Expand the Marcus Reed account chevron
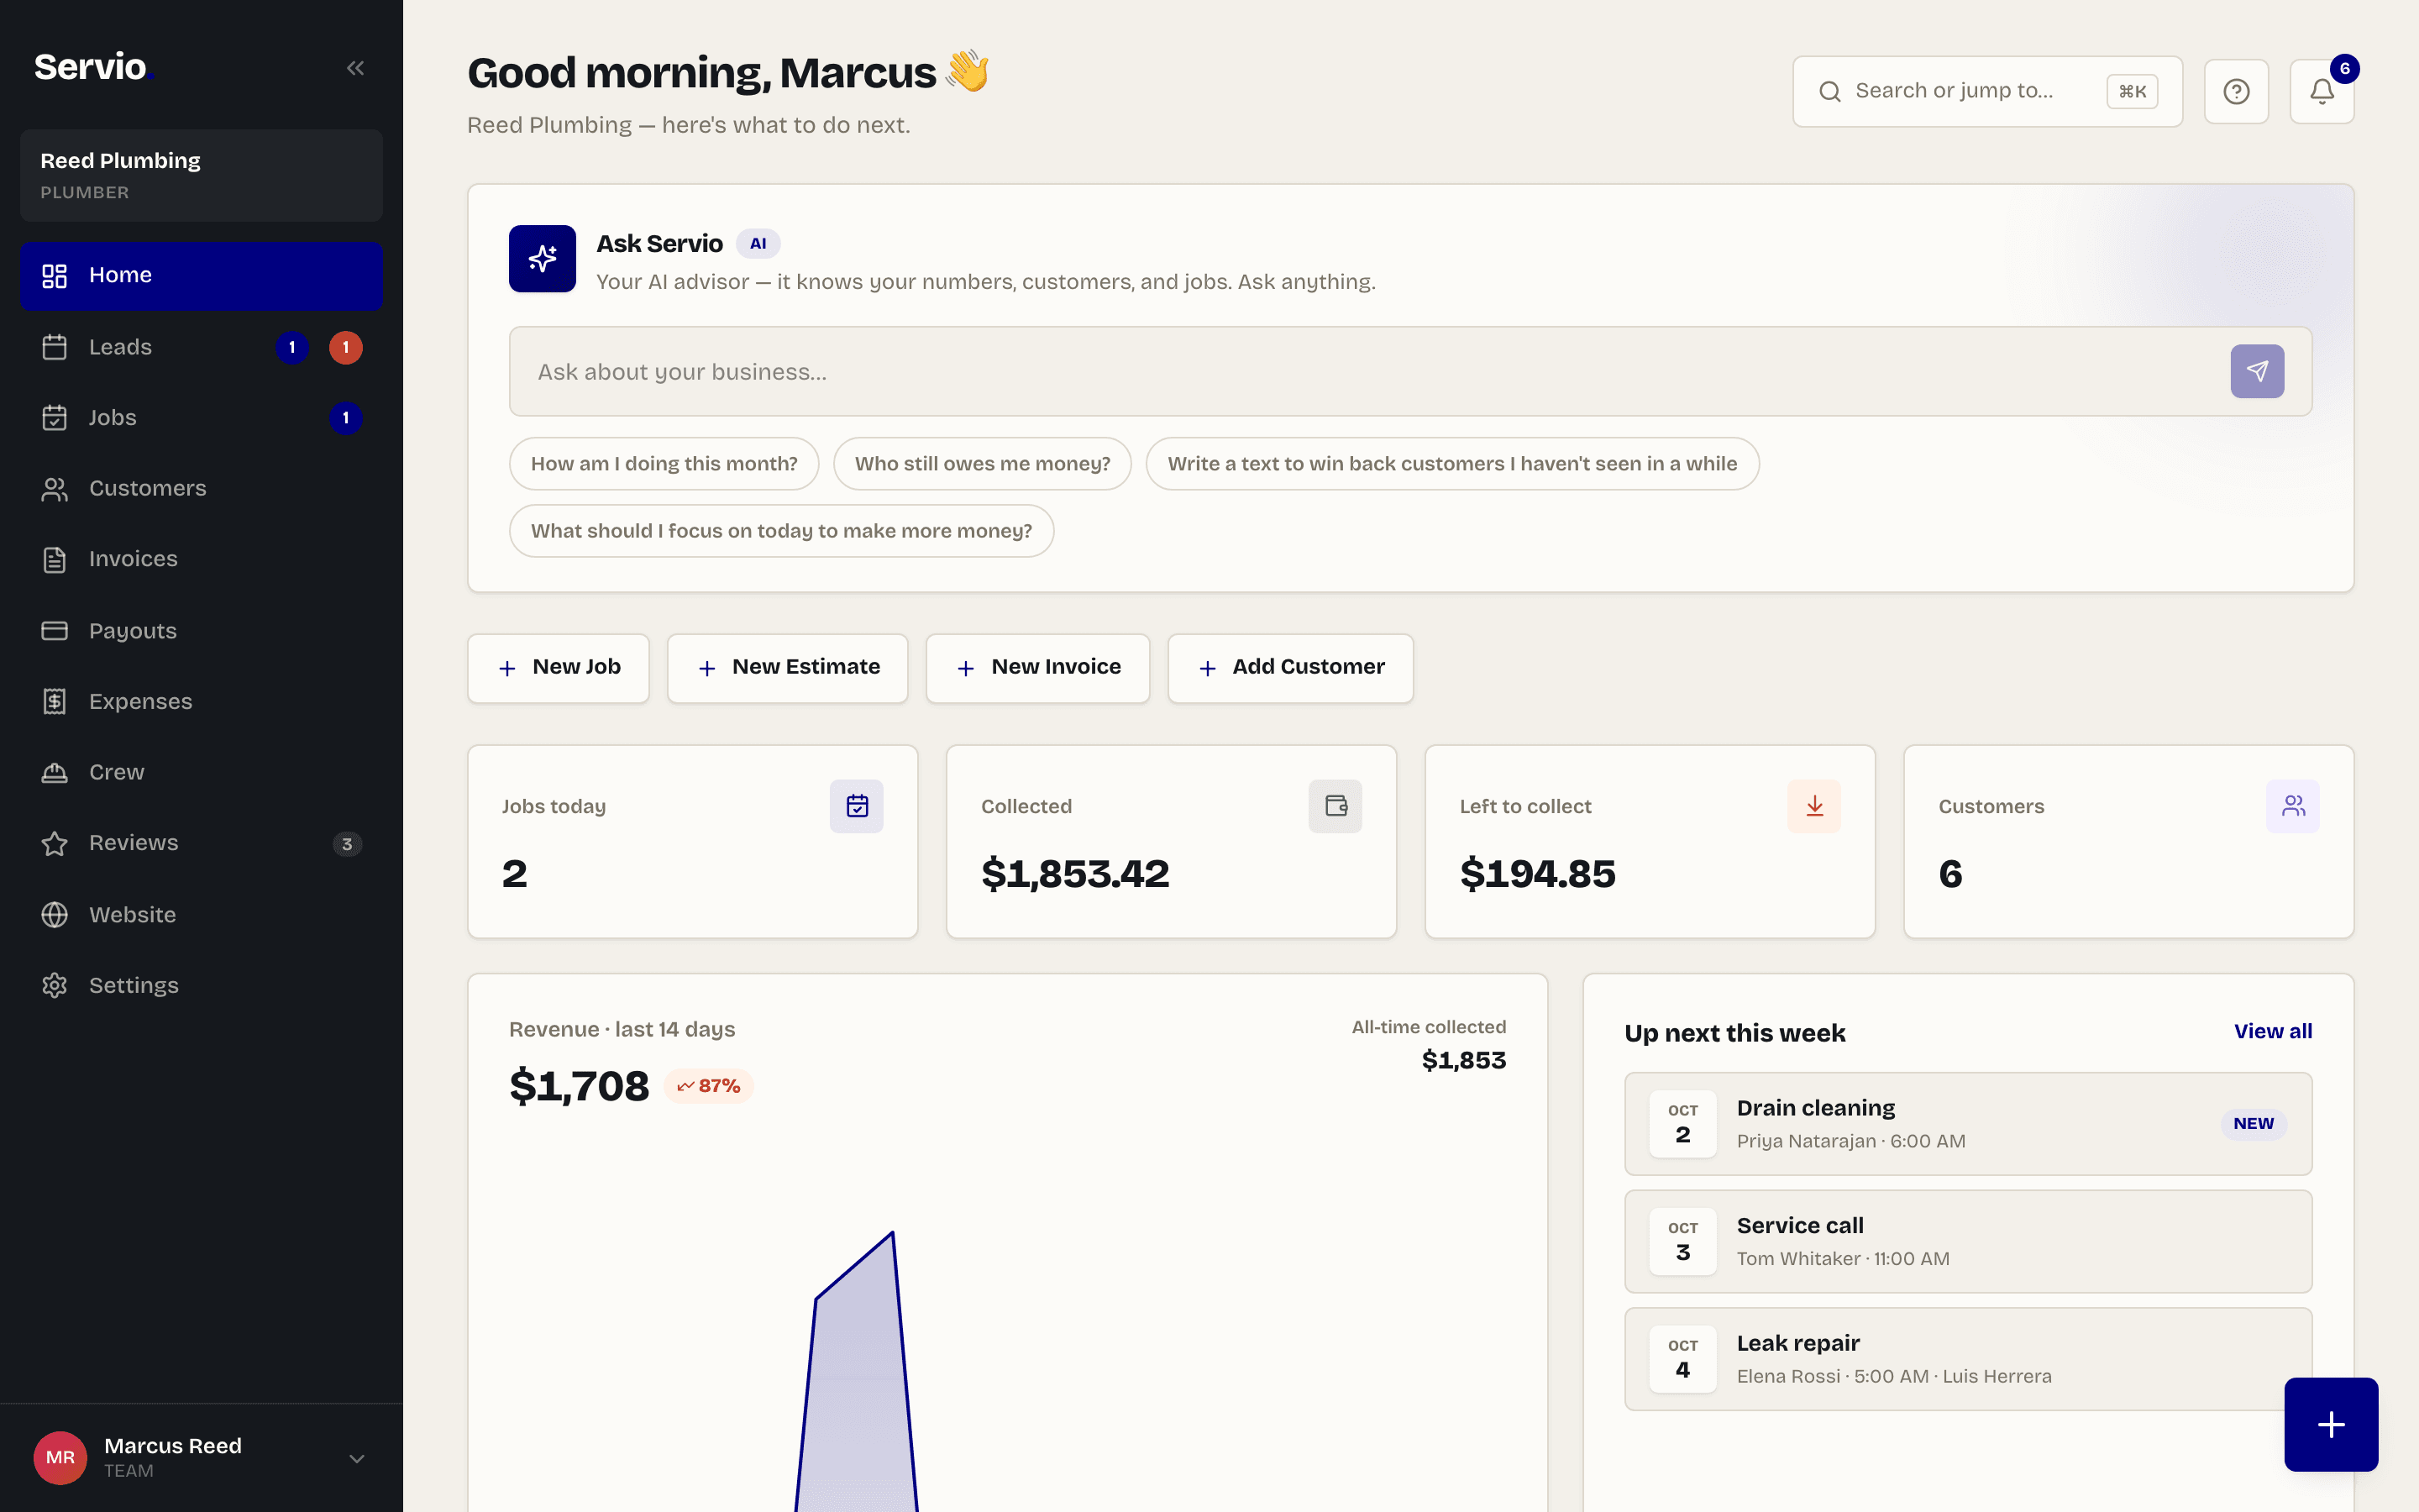Image resolution: width=2419 pixels, height=1512 pixels. pyautogui.click(x=357, y=1458)
